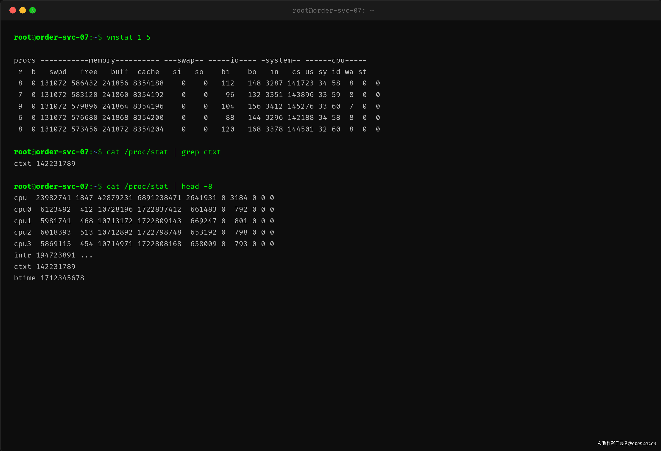Click free value 586432
Screen dimensions: 661x451
pos(84,83)
